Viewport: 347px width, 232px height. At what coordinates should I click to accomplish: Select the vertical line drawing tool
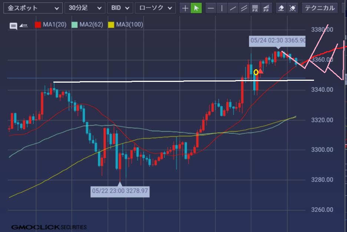[222, 8]
